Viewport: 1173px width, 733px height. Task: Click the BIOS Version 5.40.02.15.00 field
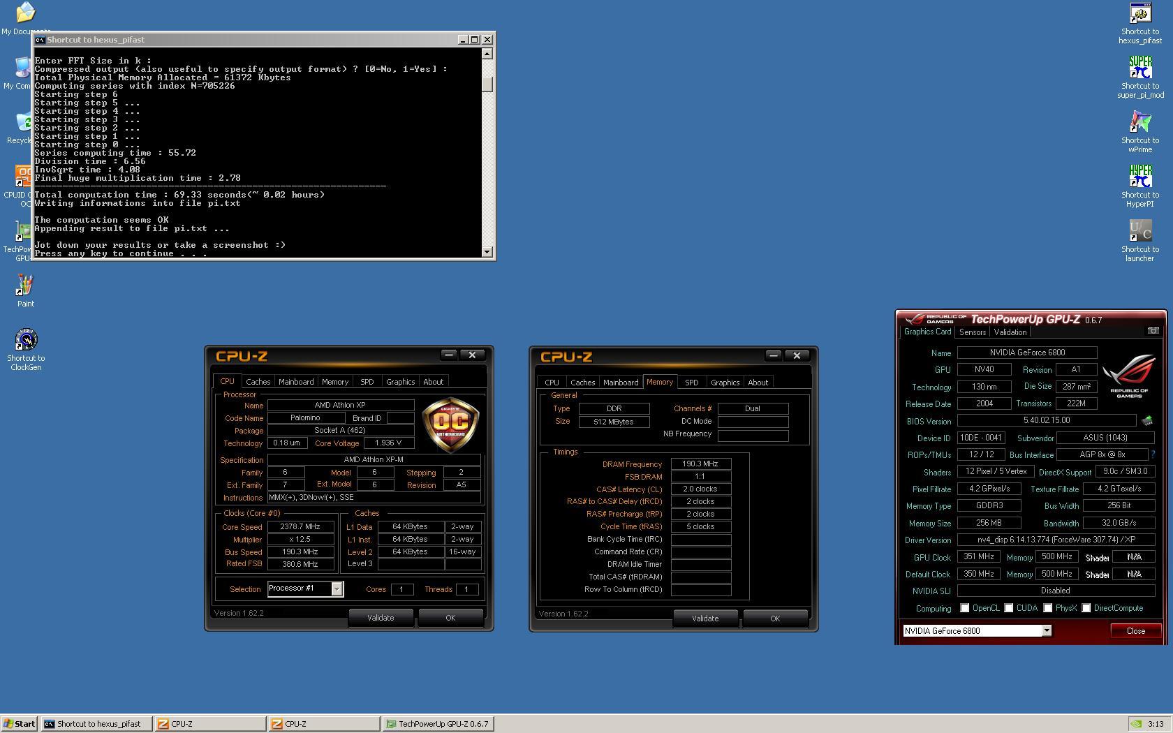tap(1047, 421)
